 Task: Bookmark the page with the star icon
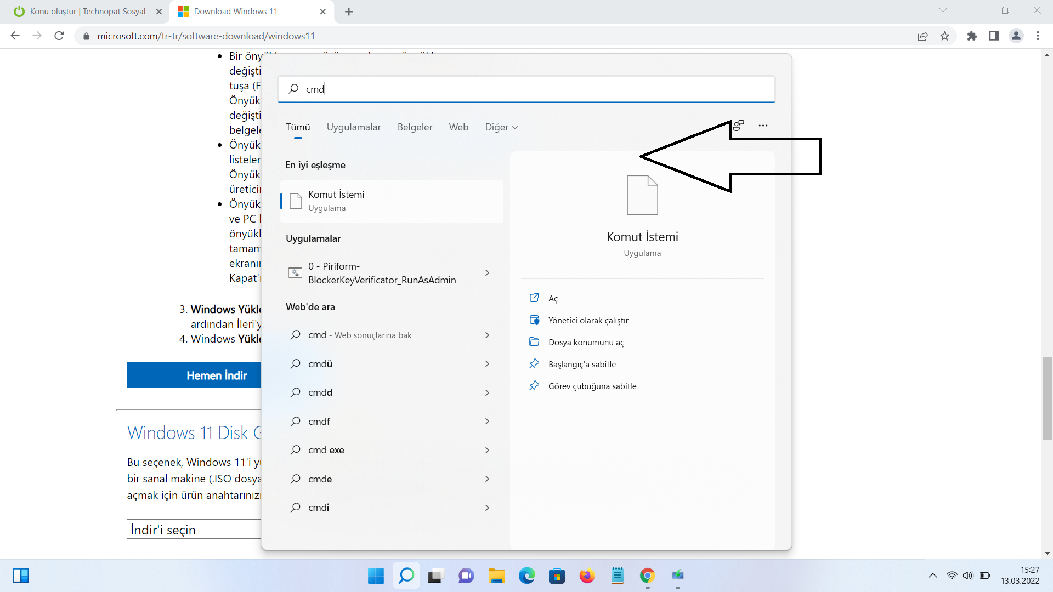click(x=944, y=36)
